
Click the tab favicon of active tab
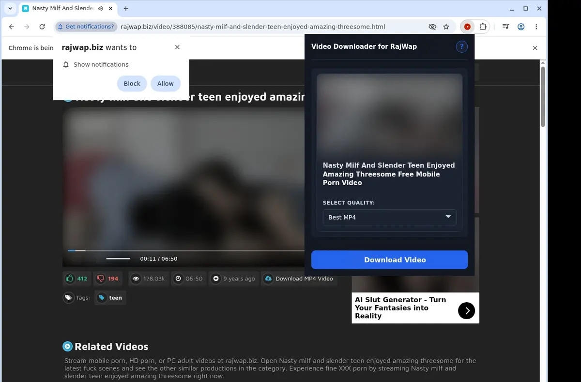[x=26, y=8]
